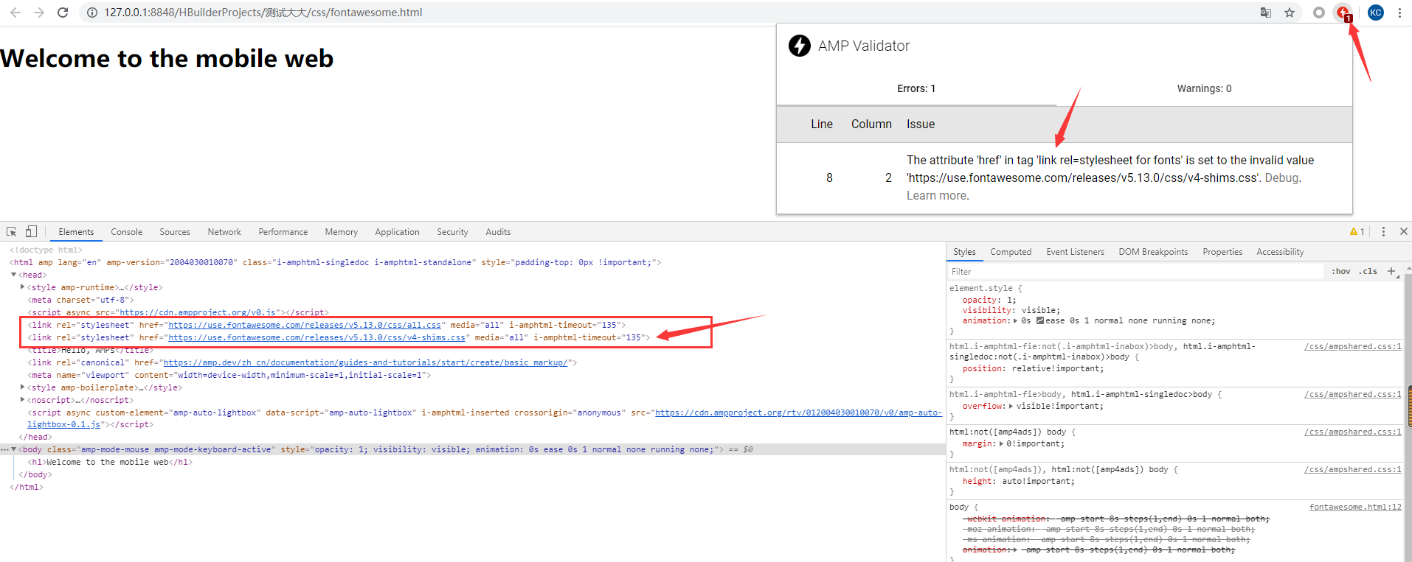Switch to the Network tab
The width and height of the screenshot is (1412, 562).
(224, 232)
